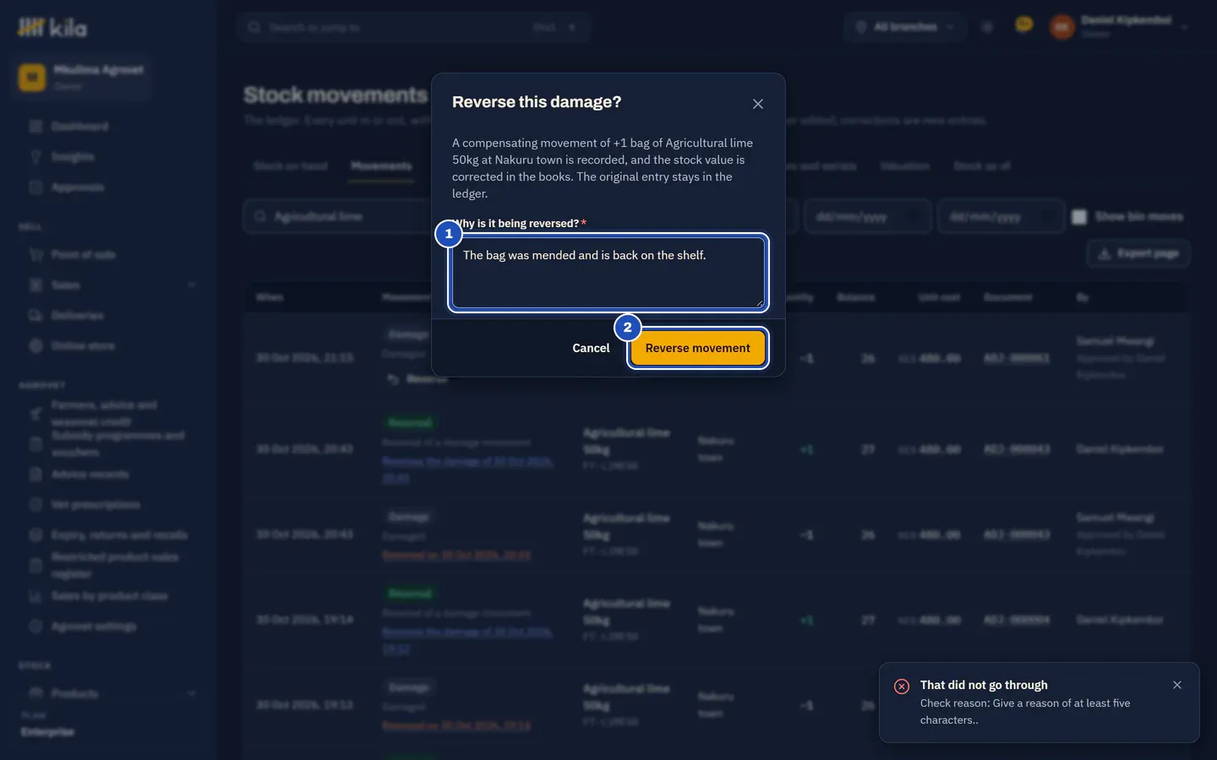Screen dimensions: 1217x760
Task: Dismiss the 'That did not go through' toast
Action: [1177, 685]
